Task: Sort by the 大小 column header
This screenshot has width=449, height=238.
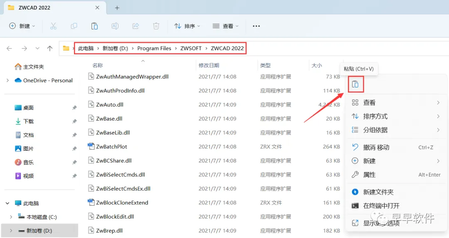Action: click(x=317, y=66)
